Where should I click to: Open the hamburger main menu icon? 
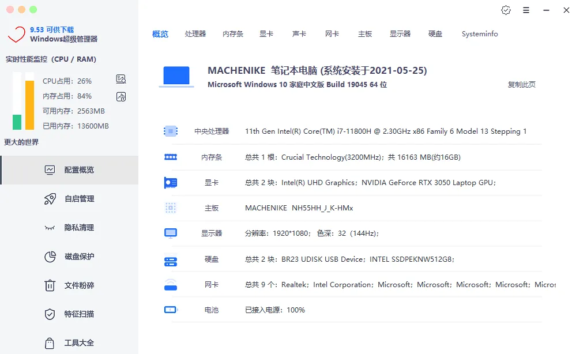click(526, 10)
